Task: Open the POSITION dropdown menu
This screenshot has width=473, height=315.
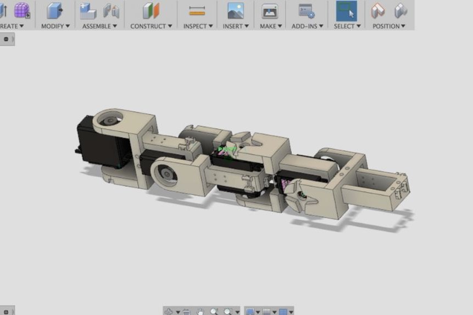Action: tap(388, 26)
